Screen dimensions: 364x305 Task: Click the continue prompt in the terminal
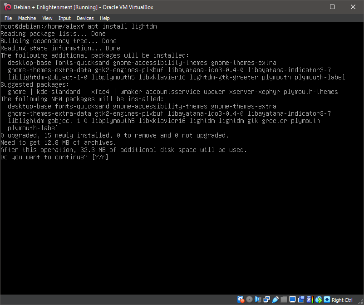54,157
